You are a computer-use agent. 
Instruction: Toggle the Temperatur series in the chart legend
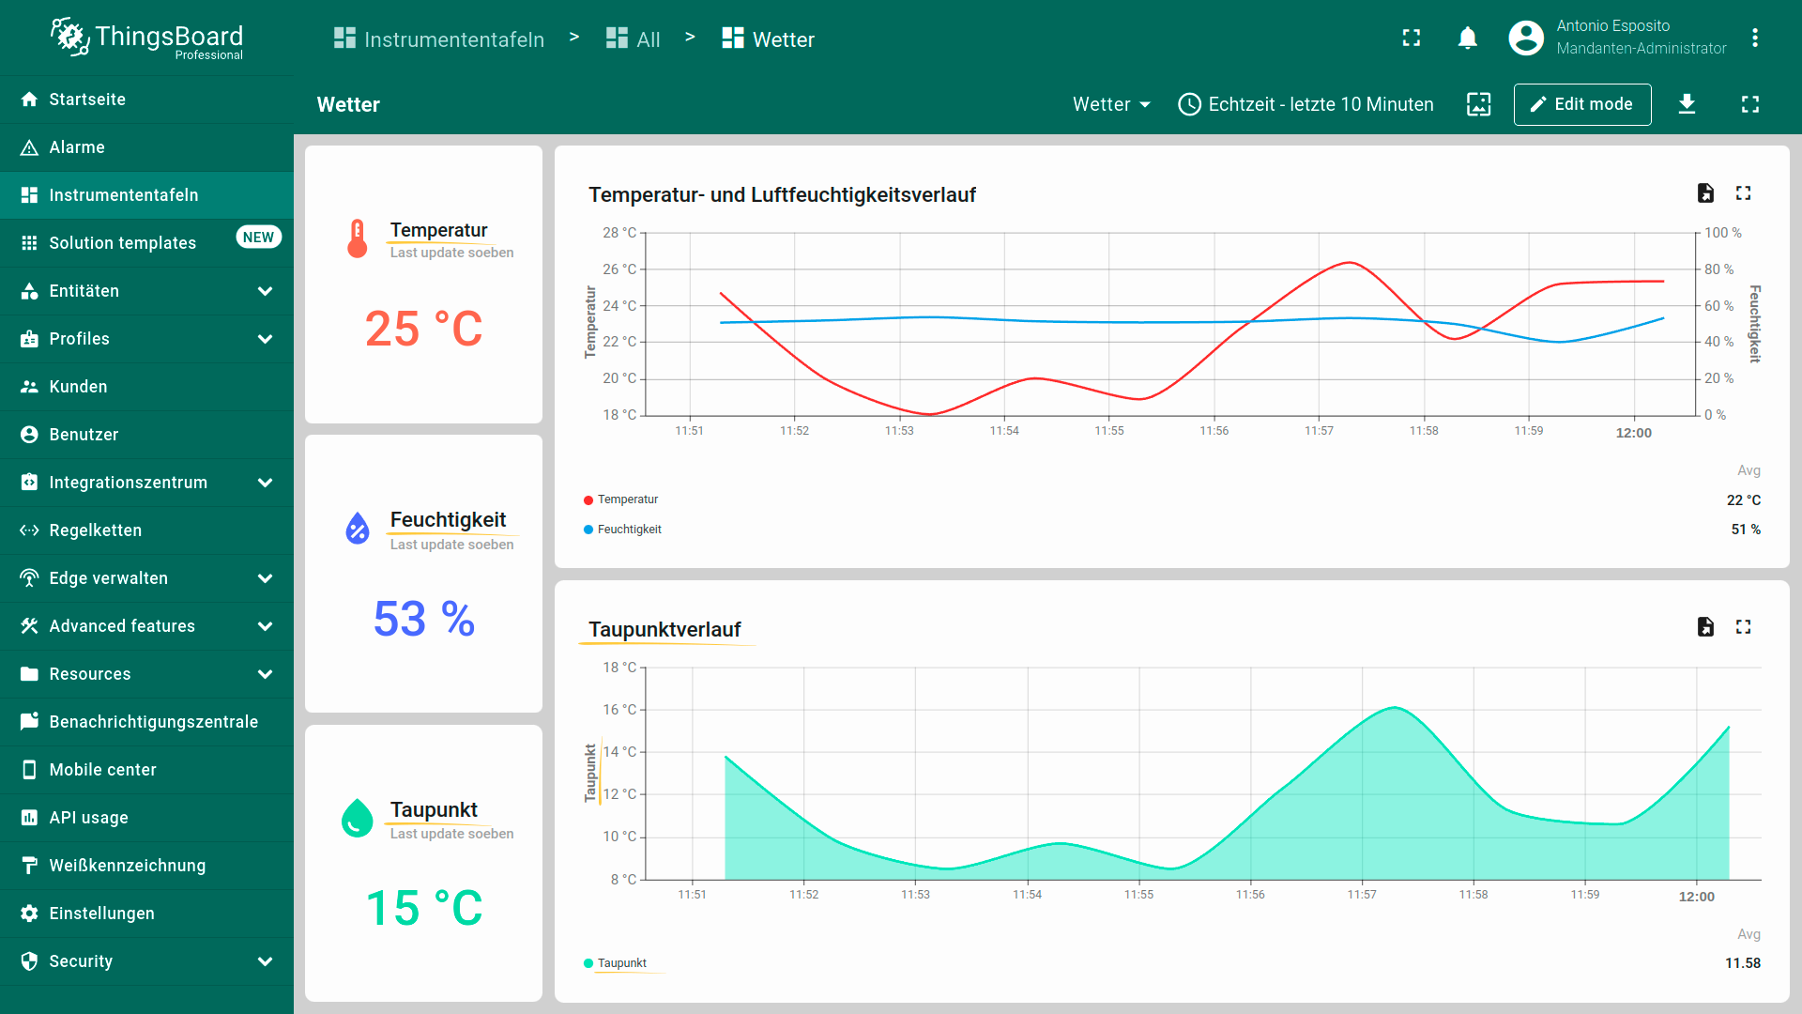[627, 499]
